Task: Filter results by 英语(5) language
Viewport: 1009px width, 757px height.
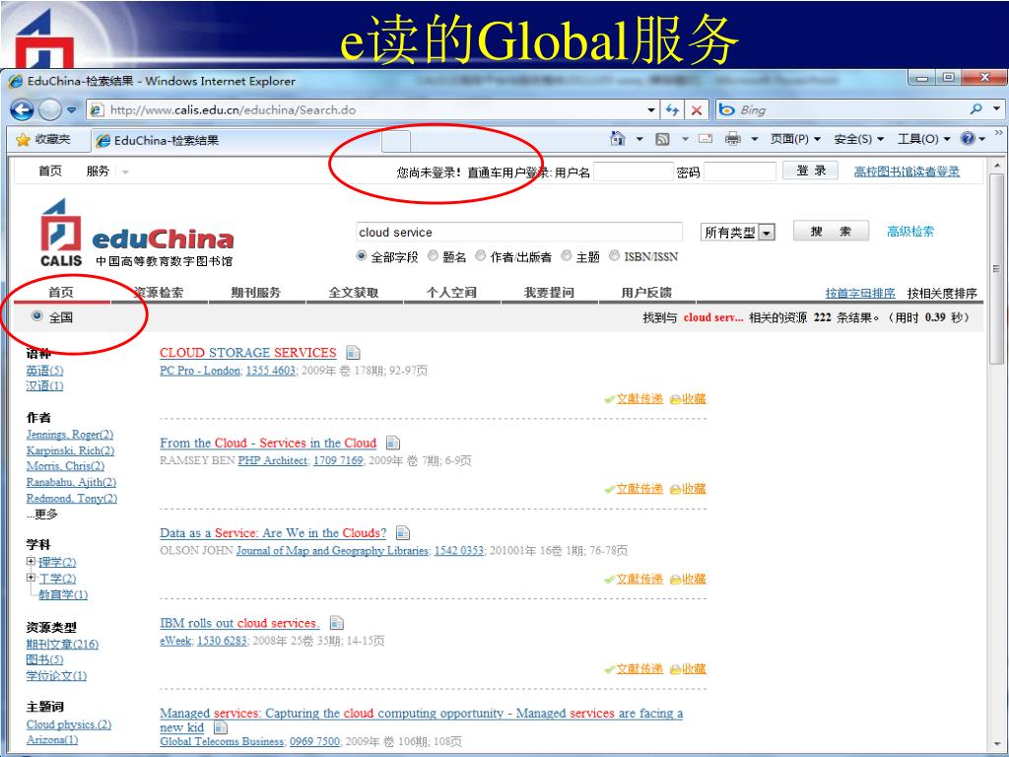Action: coord(45,371)
